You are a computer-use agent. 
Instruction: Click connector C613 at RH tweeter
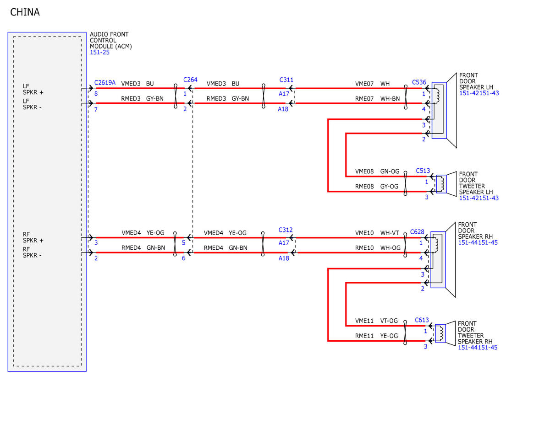point(422,320)
